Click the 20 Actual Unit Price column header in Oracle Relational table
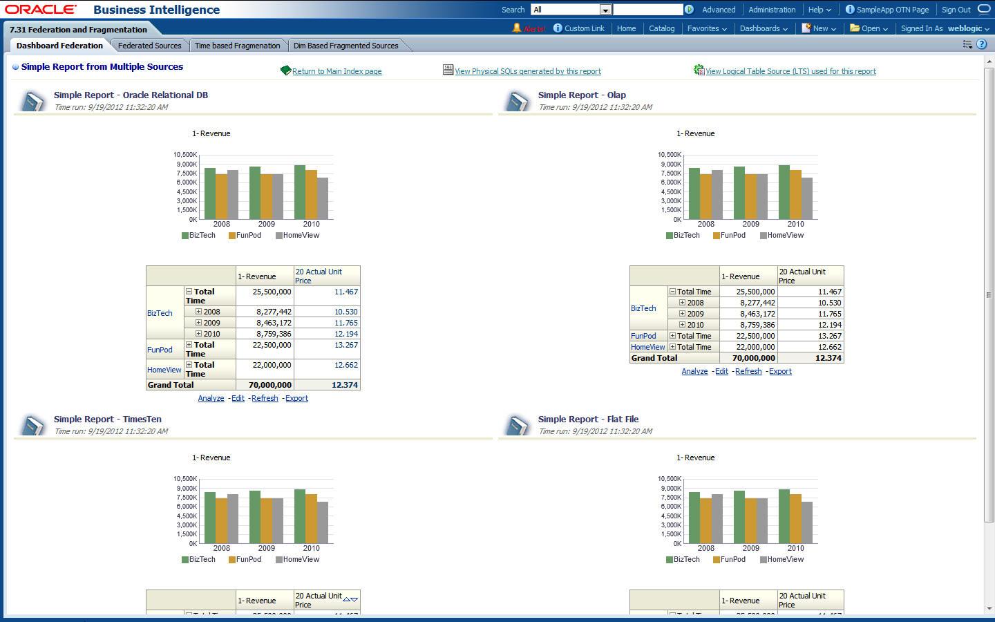Image resolution: width=995 pixels, height=622 pixels. (327, 276)
